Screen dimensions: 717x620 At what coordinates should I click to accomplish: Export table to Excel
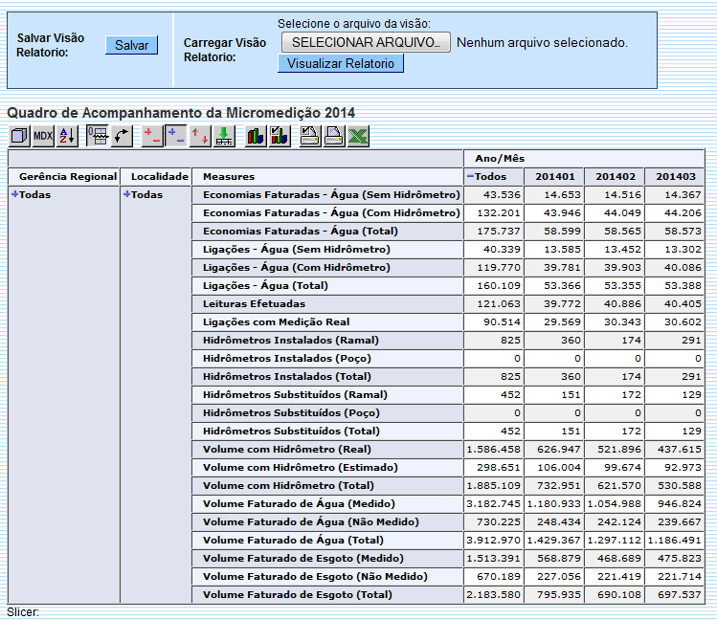(358, 136)
